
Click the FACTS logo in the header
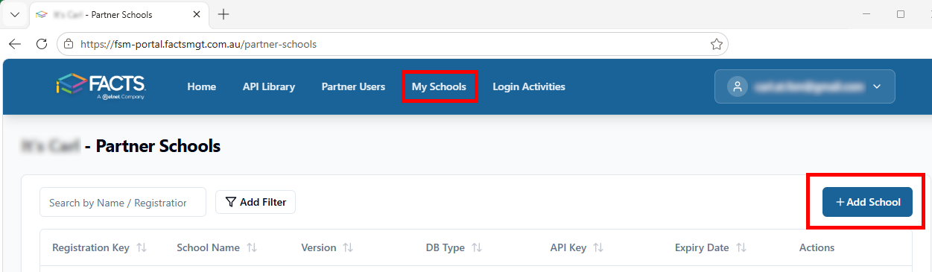101,86
